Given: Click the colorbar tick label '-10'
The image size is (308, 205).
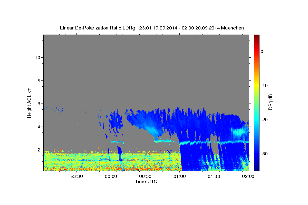Looking at the screenshot, I should click(264, 86).
